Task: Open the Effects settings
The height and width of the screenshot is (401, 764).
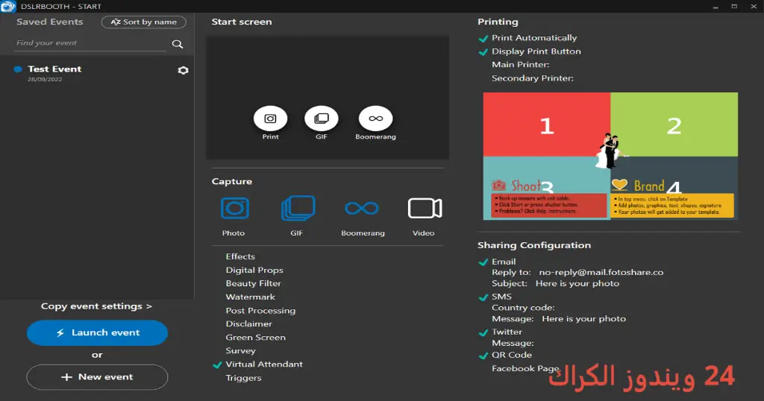Action: point(240,256)
